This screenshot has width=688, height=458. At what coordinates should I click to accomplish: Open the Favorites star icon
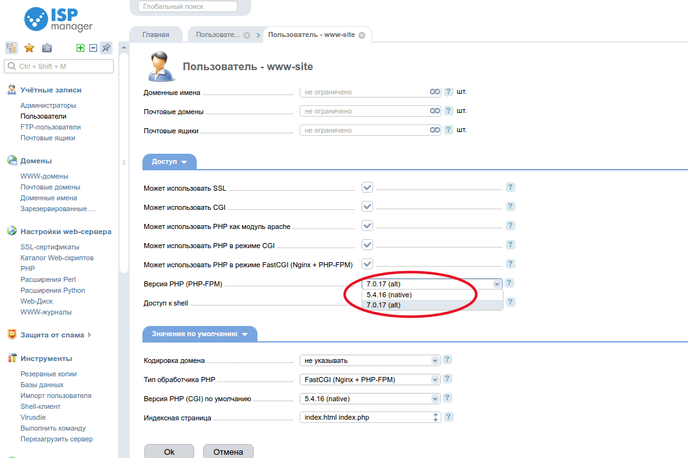(x=28, y=47)
